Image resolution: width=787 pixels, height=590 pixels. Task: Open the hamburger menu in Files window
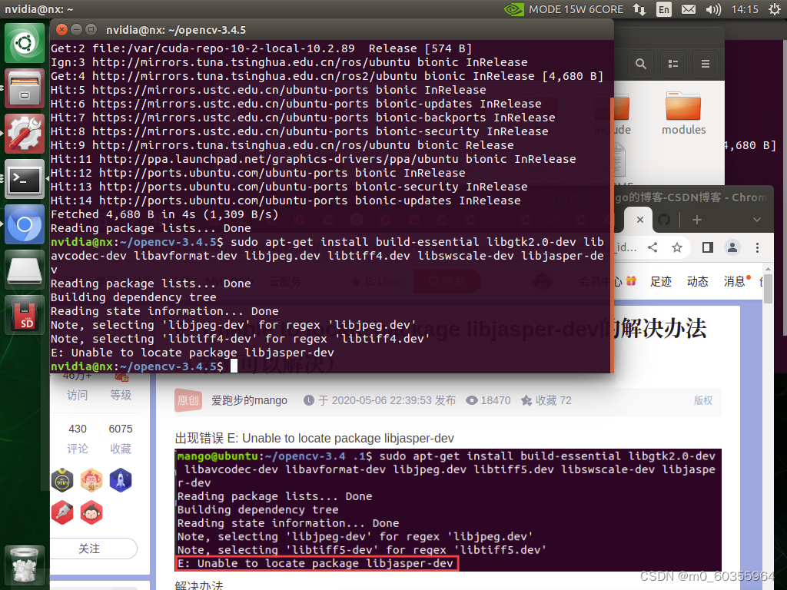tap(706, 64)
